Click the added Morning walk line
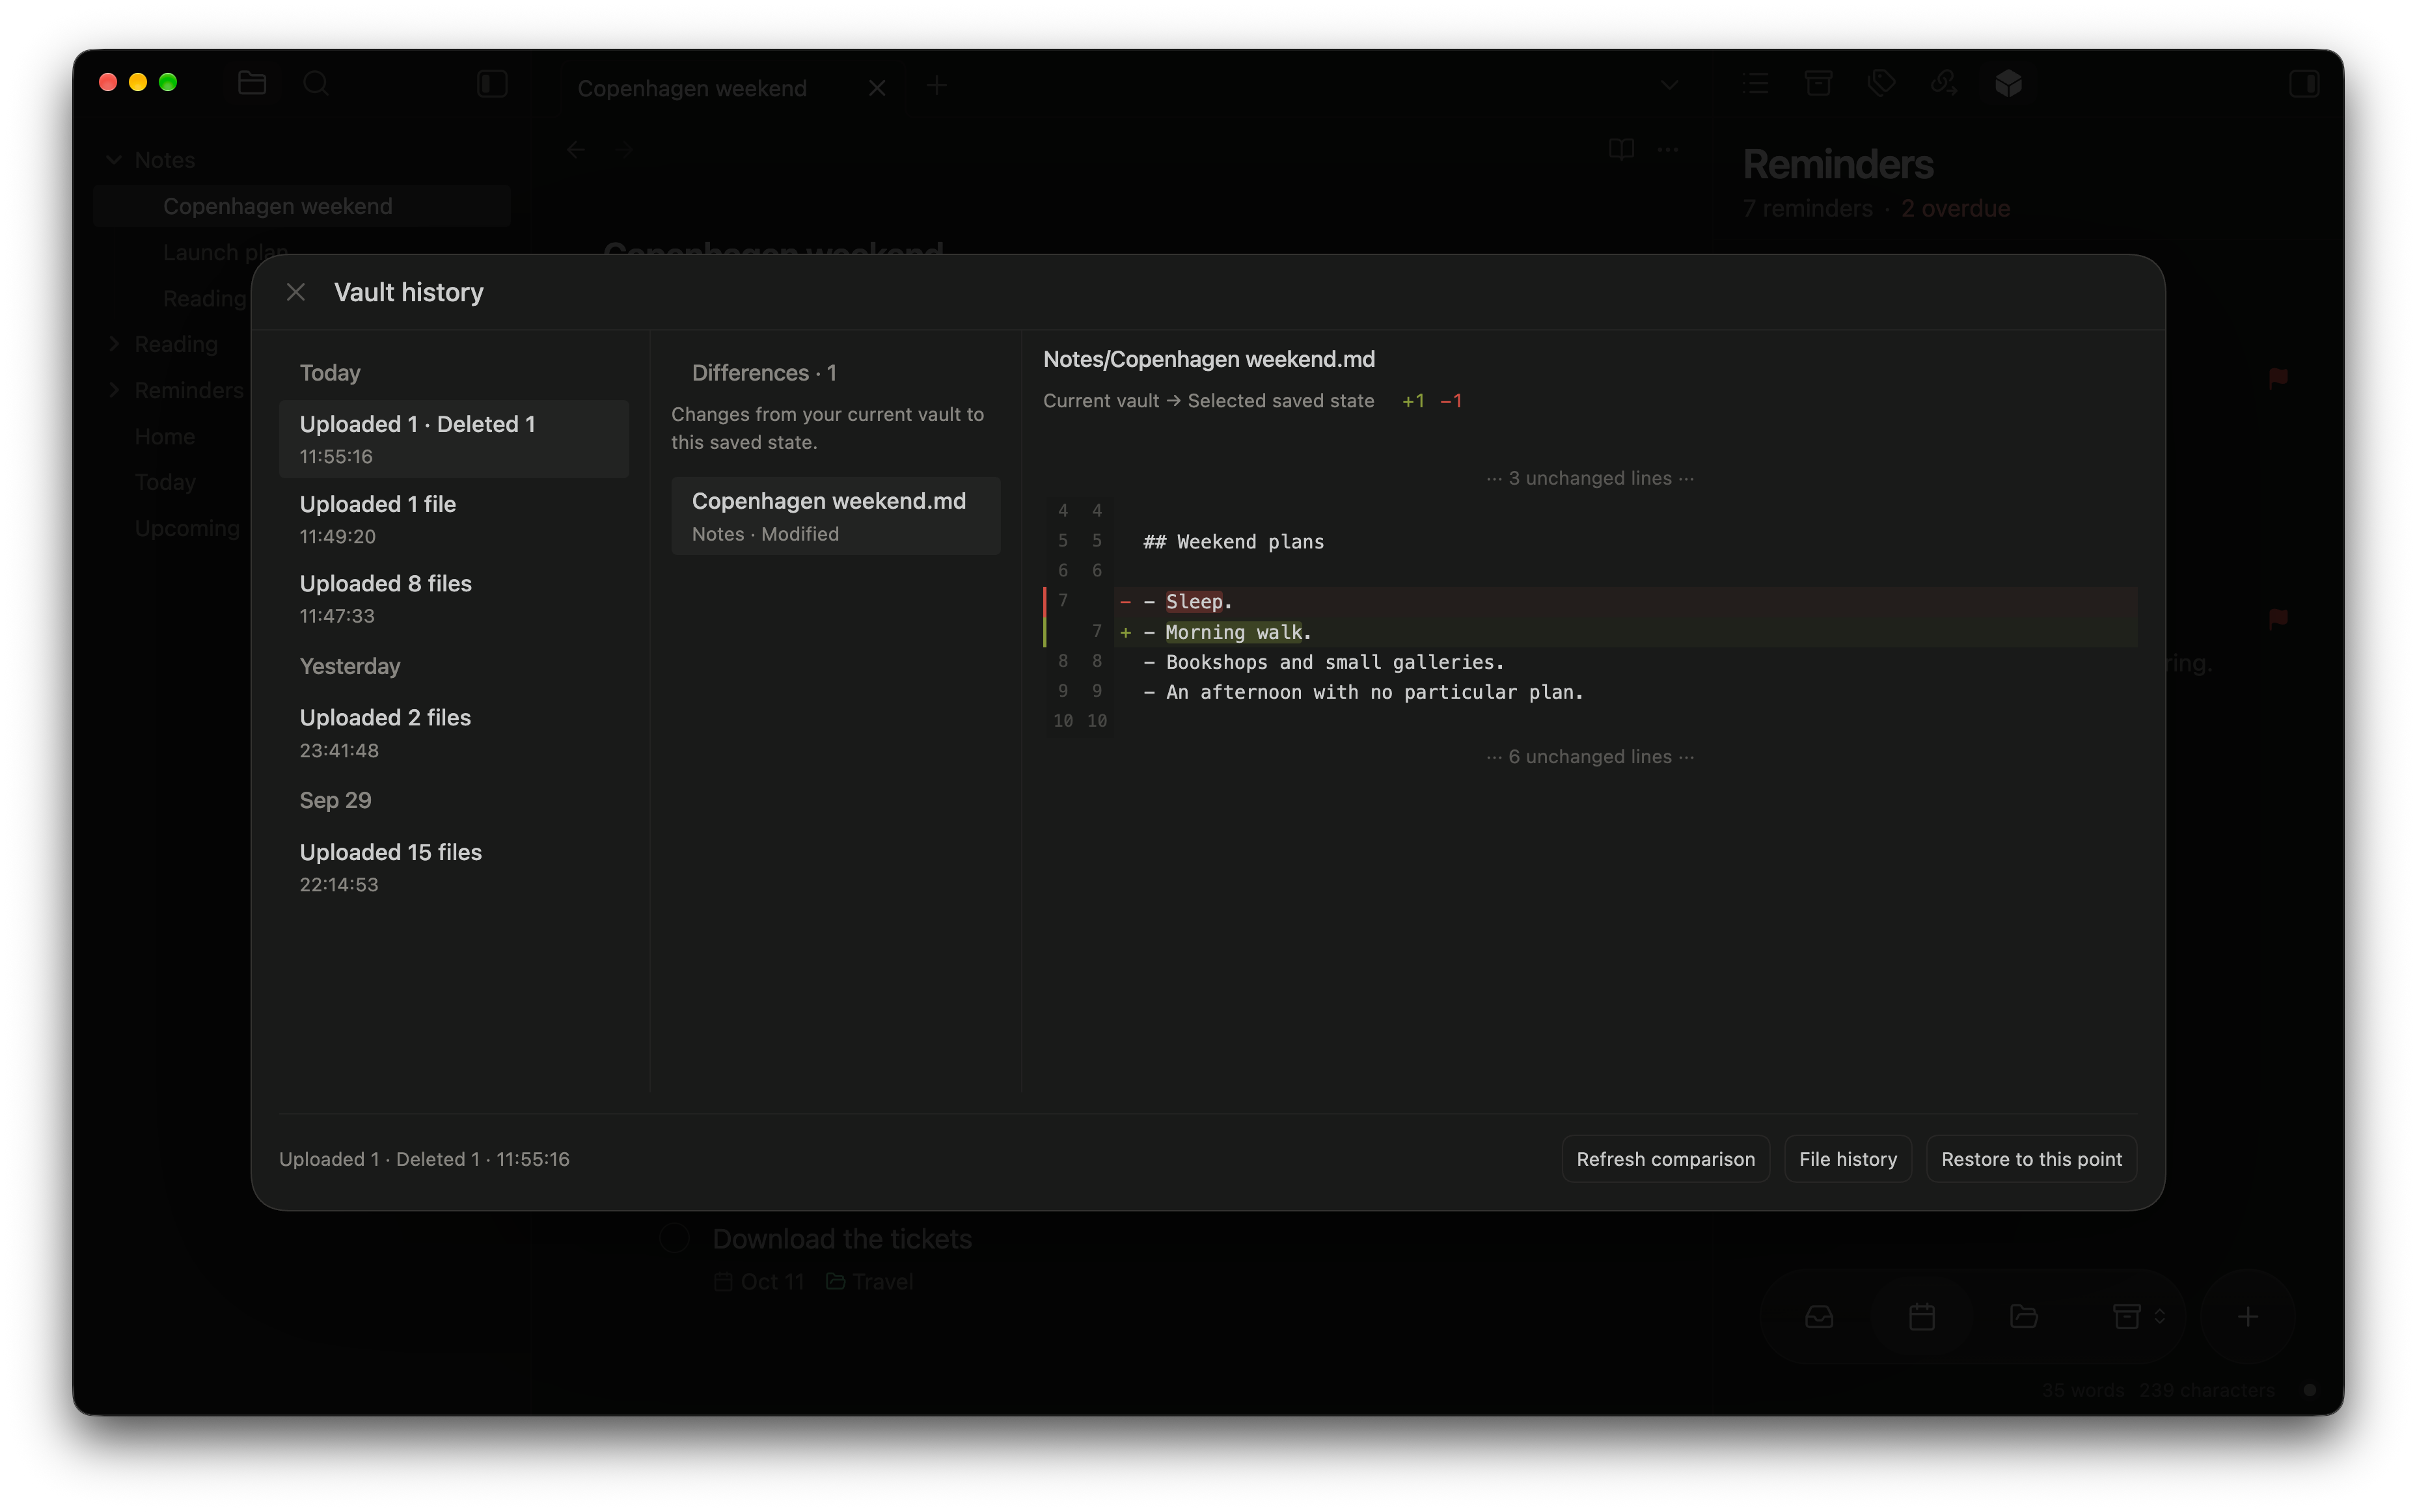This screenshot has width=2417, height=1512. click(x=1590, y=632)
